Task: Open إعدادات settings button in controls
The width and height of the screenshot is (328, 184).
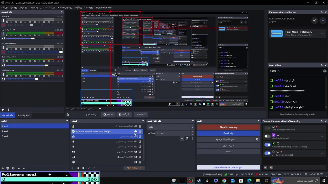Action: click(228, 152)
